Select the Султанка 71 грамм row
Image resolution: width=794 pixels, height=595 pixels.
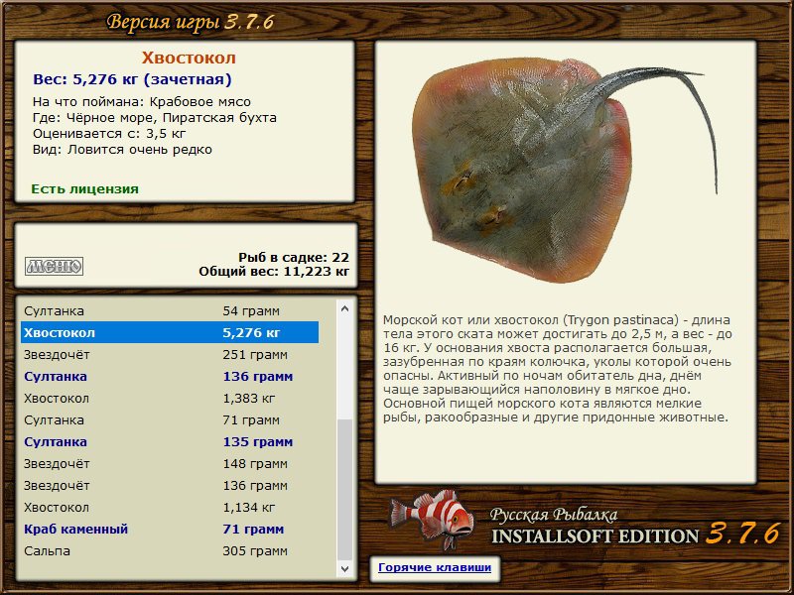(x=170, y=419)
